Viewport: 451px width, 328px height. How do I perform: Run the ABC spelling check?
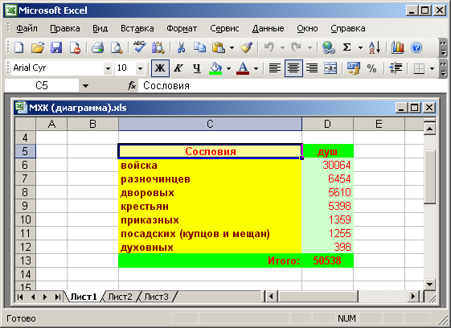(x=140, y=47)
